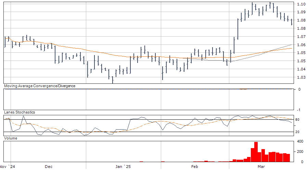308x171 pixels.
Task: Click the Dec label on the date axis
Action: point(49,167)
